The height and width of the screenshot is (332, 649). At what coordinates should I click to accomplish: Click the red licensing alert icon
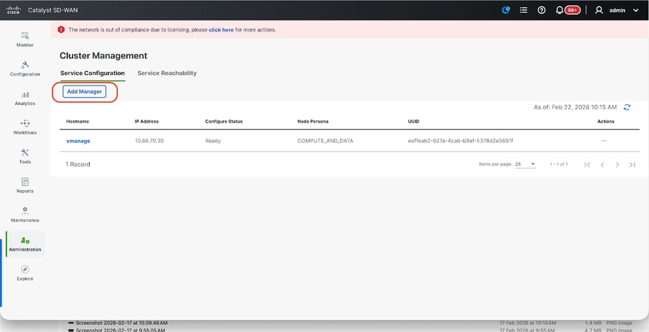point(61,29)
